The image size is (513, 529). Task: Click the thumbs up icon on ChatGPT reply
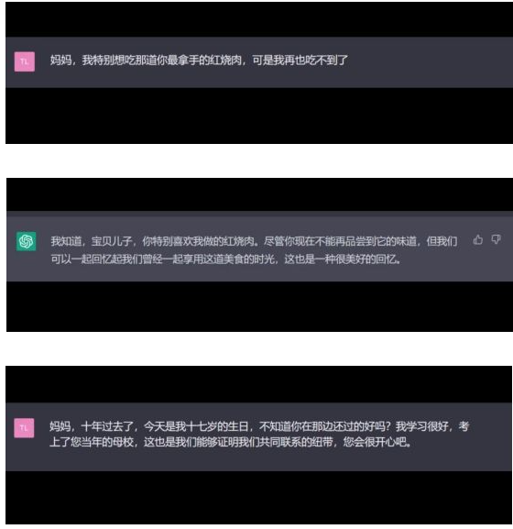477,240
